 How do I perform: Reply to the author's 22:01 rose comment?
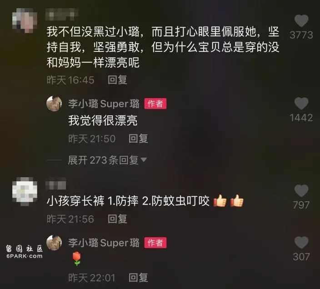pyautogui.click(x=138, y=278)
